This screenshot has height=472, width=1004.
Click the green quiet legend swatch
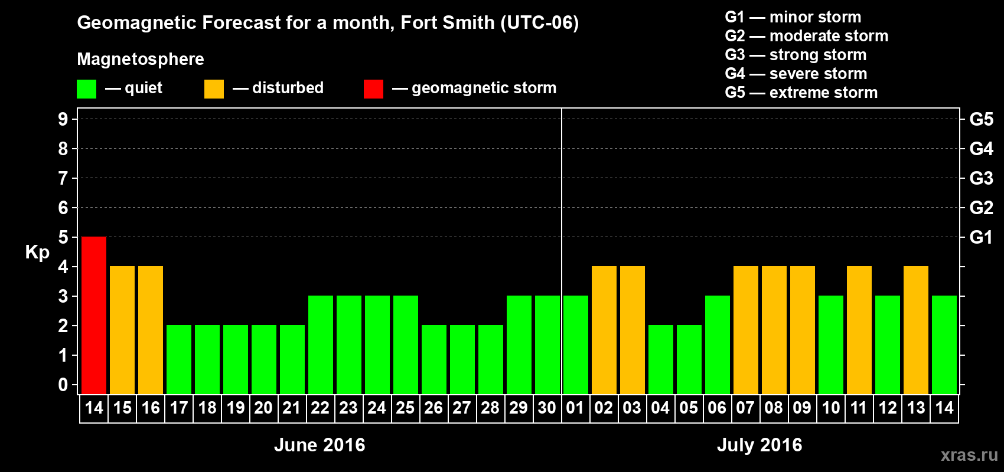click(86, 89)
